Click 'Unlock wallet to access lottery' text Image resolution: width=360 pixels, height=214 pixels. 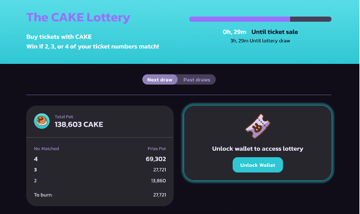click(x=258, y=149)
